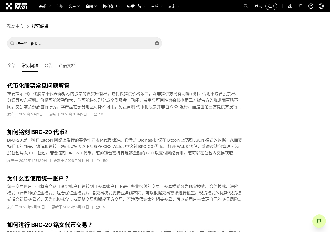Expand the 更多 dropdown menu
Image resolution: width=330 pixels, height=232 pixels.
coord(174,6)
